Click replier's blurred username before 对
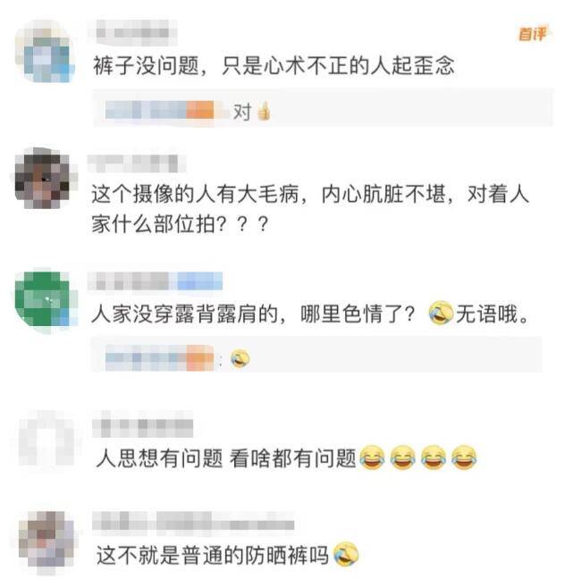The image size is (573, 586). pyautogui.click(x=160, y=110)
